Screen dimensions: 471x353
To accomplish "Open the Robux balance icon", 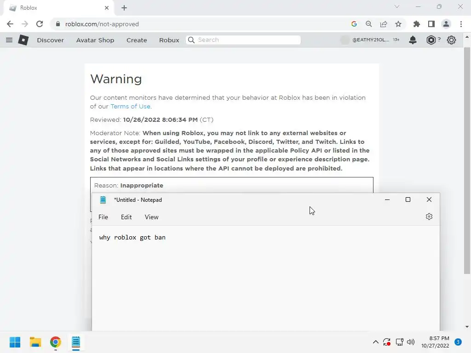I will (x=431, y=40).
